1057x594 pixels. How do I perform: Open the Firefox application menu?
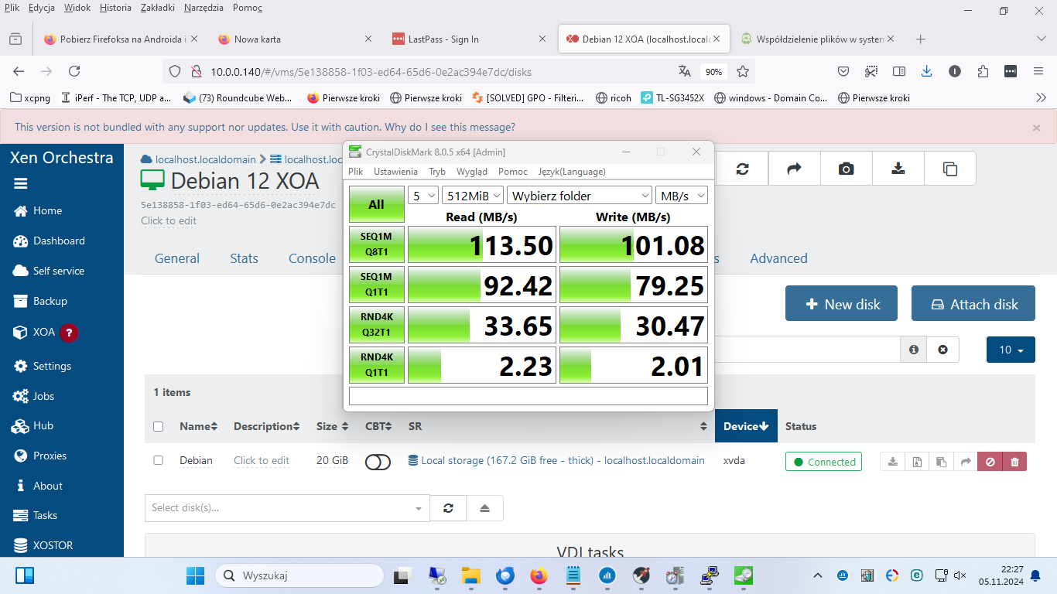tap(1038, 71)
